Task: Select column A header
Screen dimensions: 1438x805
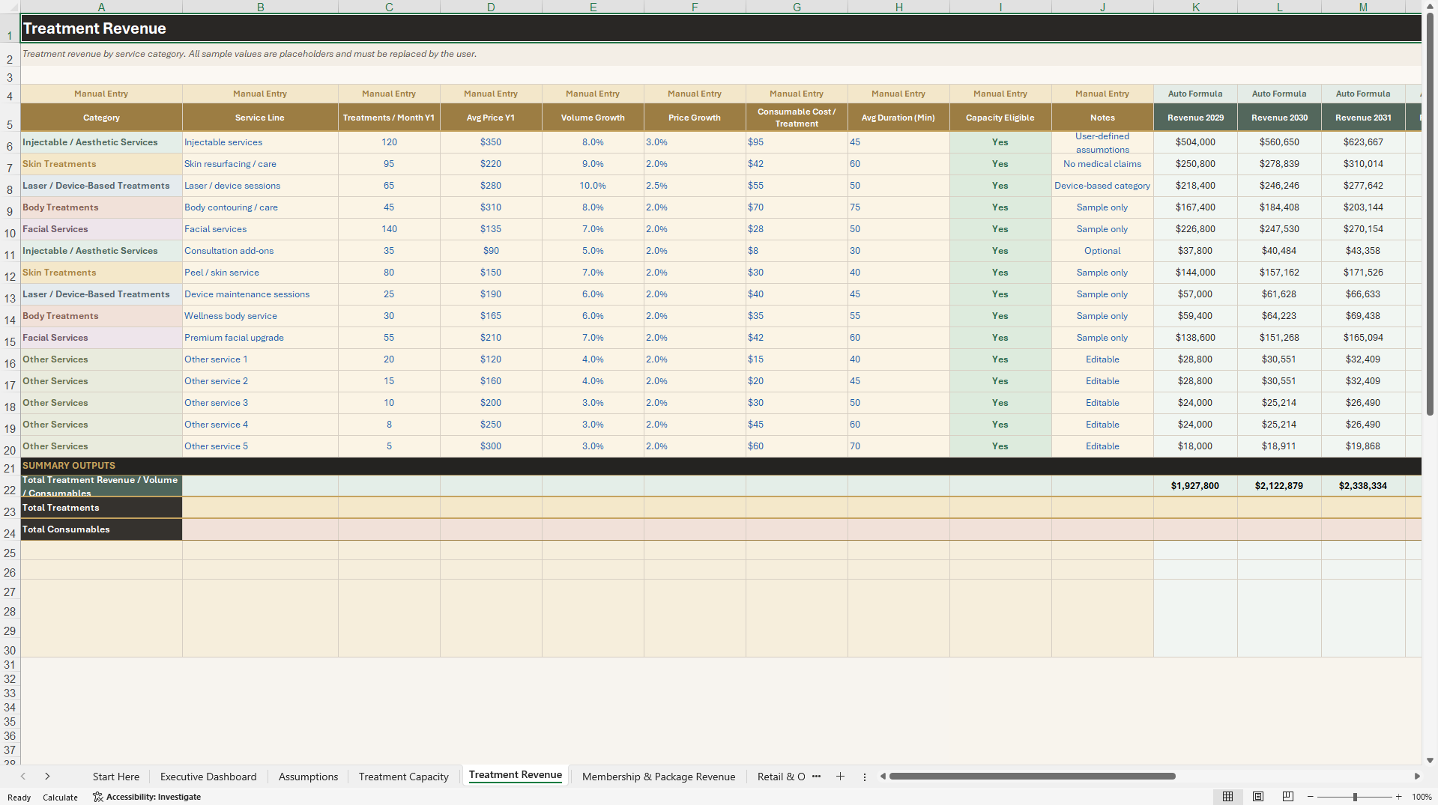Action: pos(101,7)
